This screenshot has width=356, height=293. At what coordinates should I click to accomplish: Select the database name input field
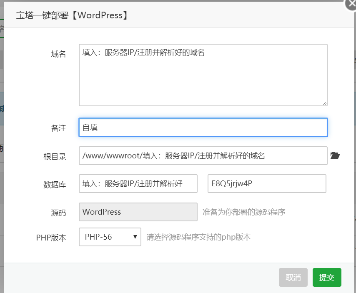point(138,183)
